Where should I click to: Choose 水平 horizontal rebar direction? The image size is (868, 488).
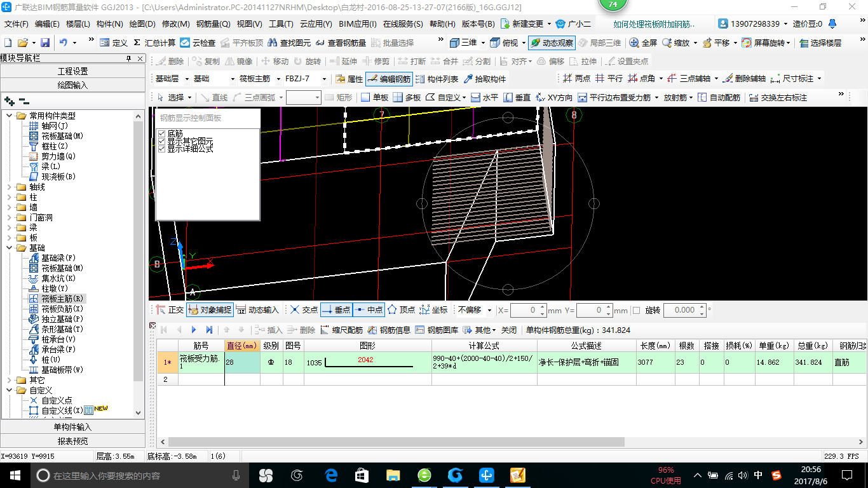pyautogui.click(x=484, y=97)
